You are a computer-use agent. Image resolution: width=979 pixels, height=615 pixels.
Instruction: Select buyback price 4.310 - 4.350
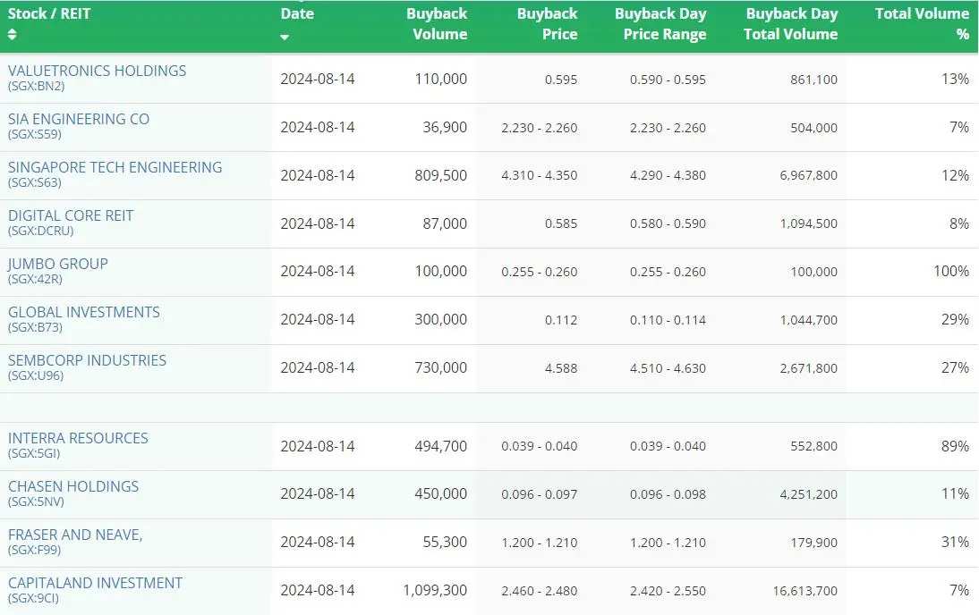pyautogui.click(x=540, y=176)
